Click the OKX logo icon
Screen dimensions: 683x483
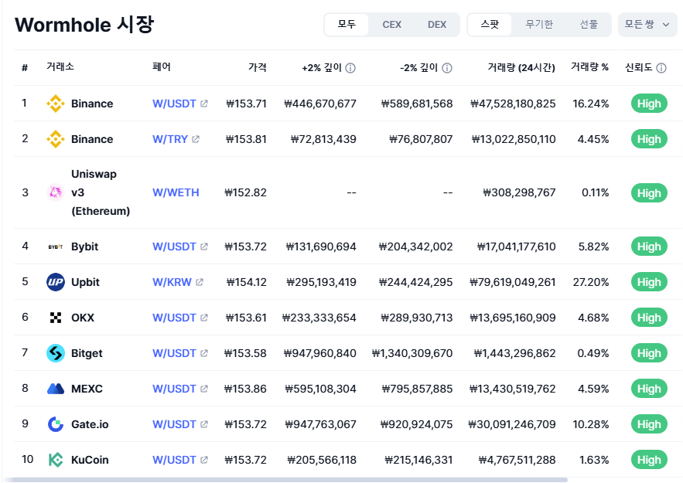click(56, 318)
